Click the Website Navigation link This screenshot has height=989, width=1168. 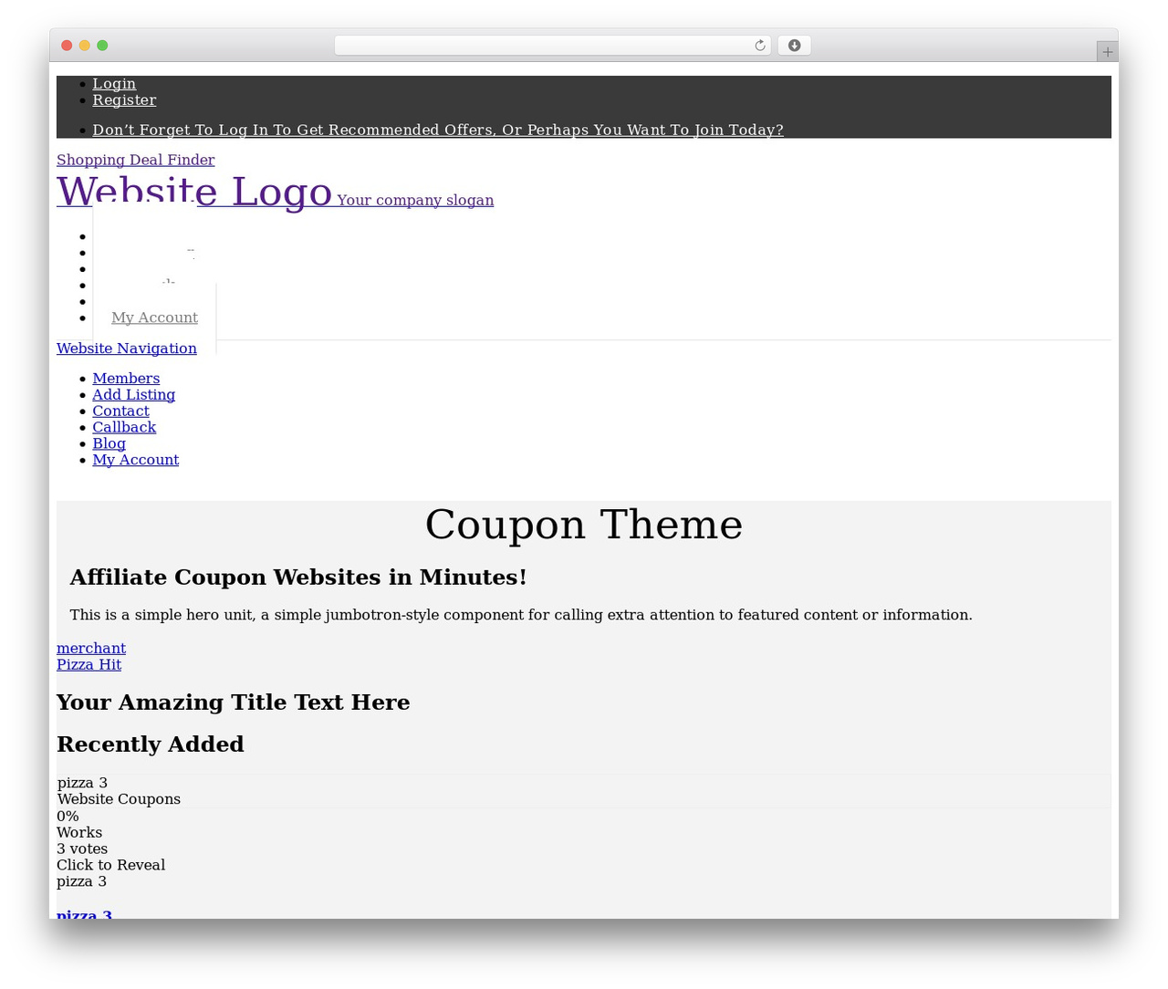[x=127, y=349]
